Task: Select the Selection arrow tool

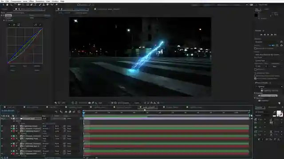Action: [x=3, y=5]
